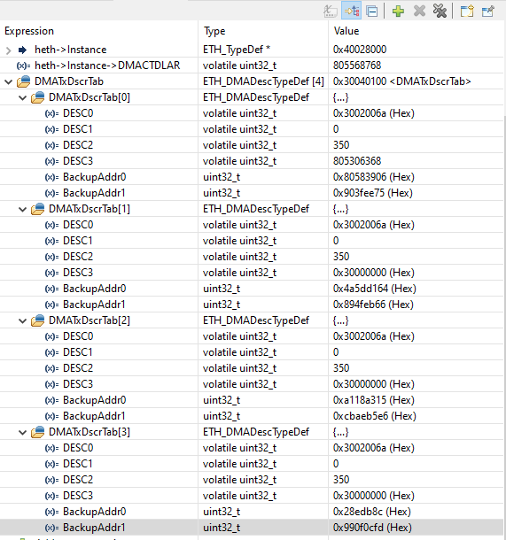This screenshot has height=540, width=506.
Task: Expand the heth->Instance row
Action: pos(9,50)
